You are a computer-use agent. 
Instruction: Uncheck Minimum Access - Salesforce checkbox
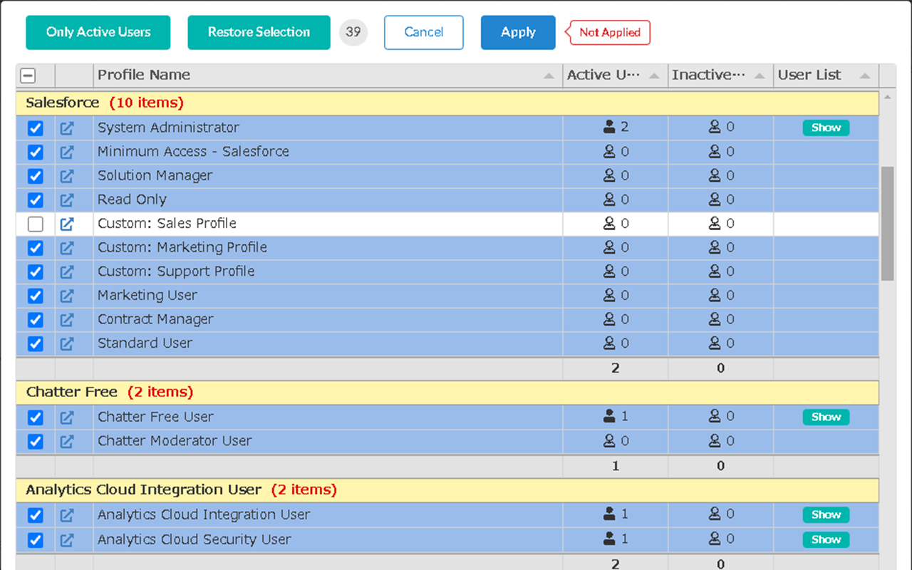point(35,152)
